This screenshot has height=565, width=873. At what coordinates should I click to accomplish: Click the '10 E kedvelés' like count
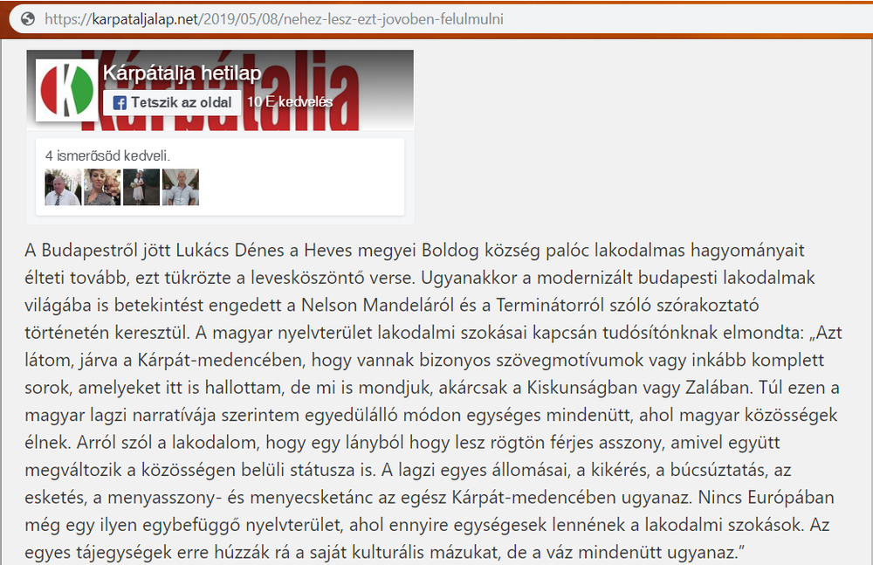click(290, 102)
